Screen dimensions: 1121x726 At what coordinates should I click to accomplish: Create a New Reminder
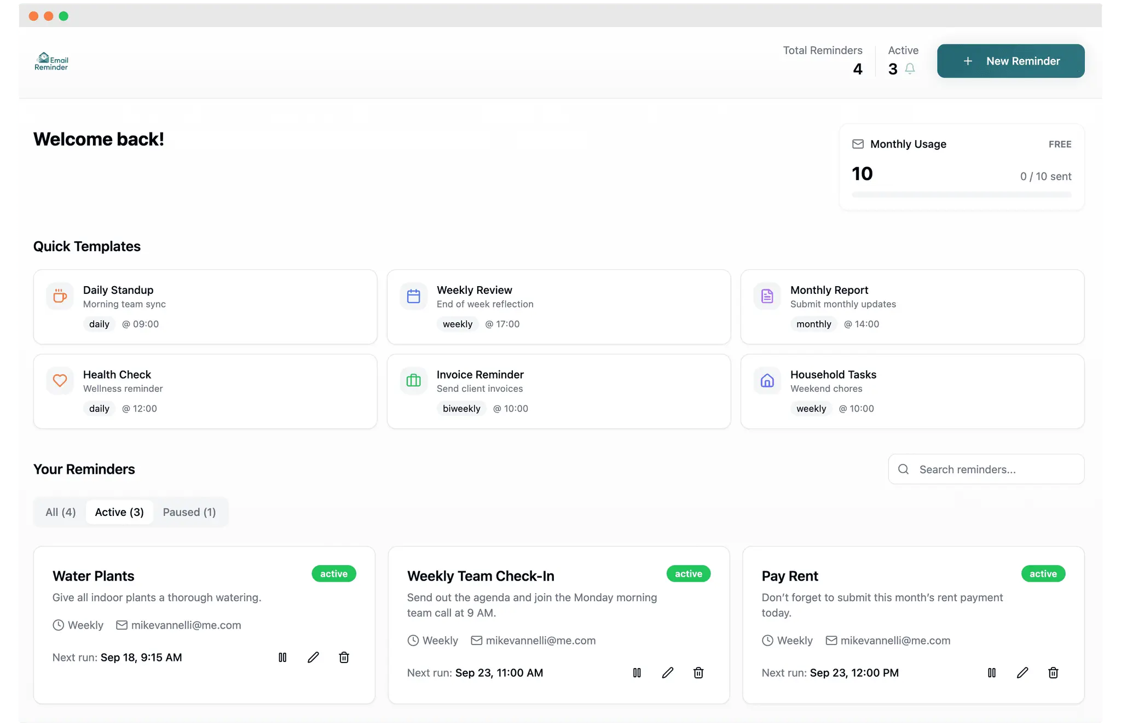[1010, 61]
